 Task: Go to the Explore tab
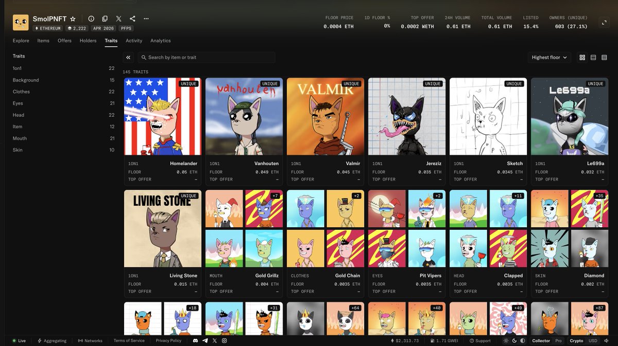tap(21, 41)
